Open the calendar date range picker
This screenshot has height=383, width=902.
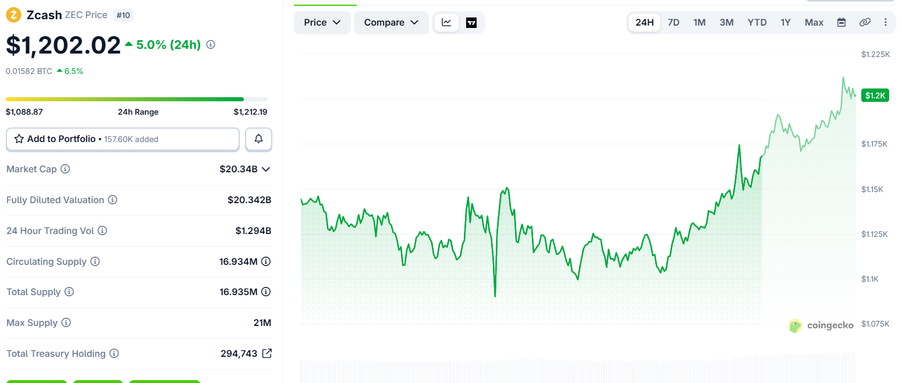click(x=841, y=23)
